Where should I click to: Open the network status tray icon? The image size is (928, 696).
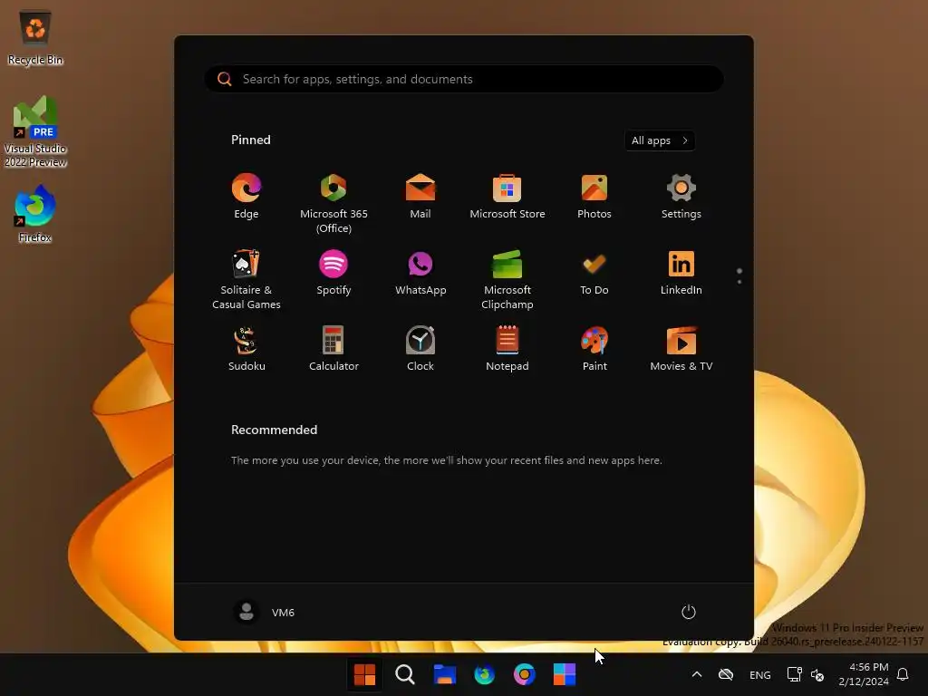point(794,674)
